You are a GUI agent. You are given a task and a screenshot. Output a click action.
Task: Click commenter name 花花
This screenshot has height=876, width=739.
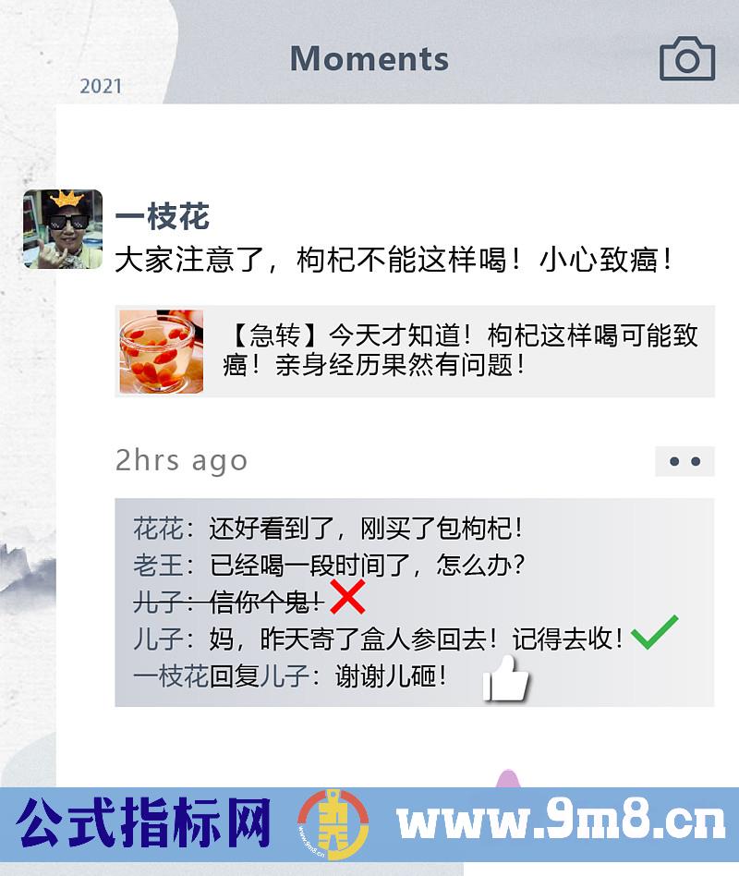point(158,528)
